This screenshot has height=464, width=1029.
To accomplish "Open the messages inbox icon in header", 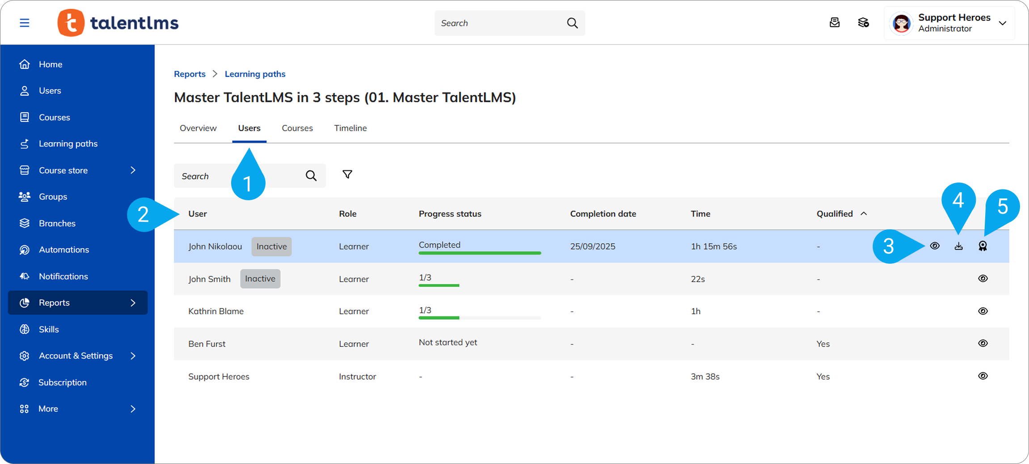I will (x=834, y=23).
